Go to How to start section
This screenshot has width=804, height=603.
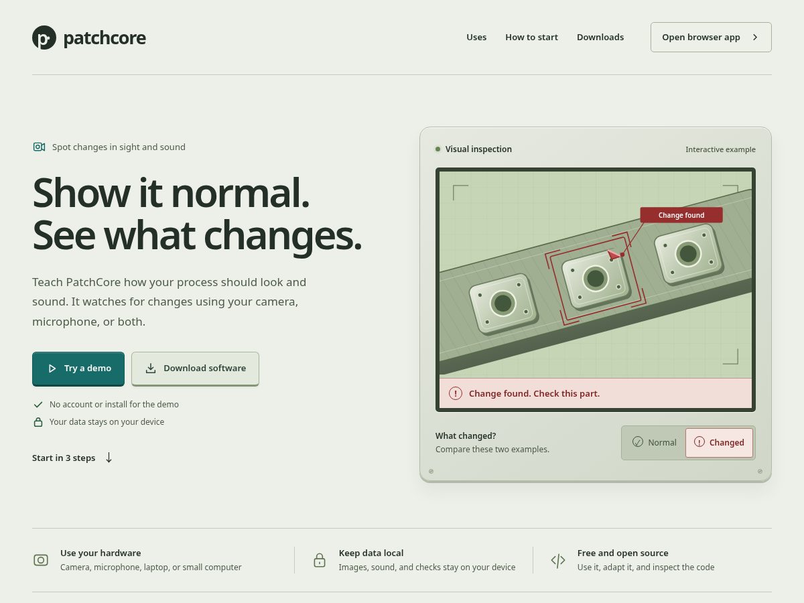[531, 38]
